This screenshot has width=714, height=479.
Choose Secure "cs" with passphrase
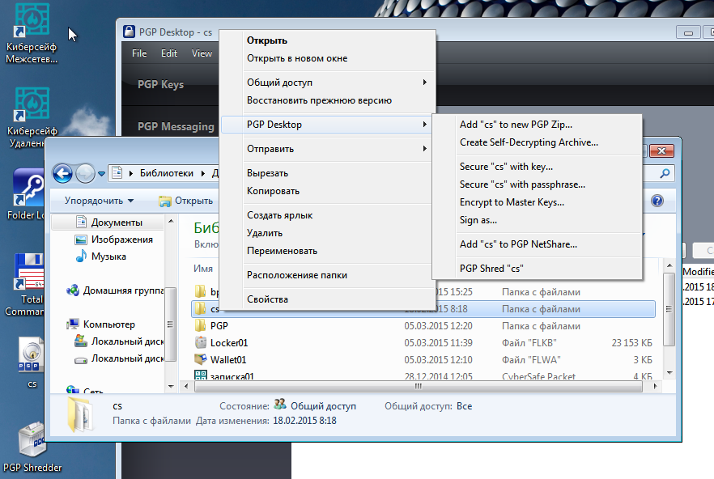pyautogui.click(x=522, y=184)
